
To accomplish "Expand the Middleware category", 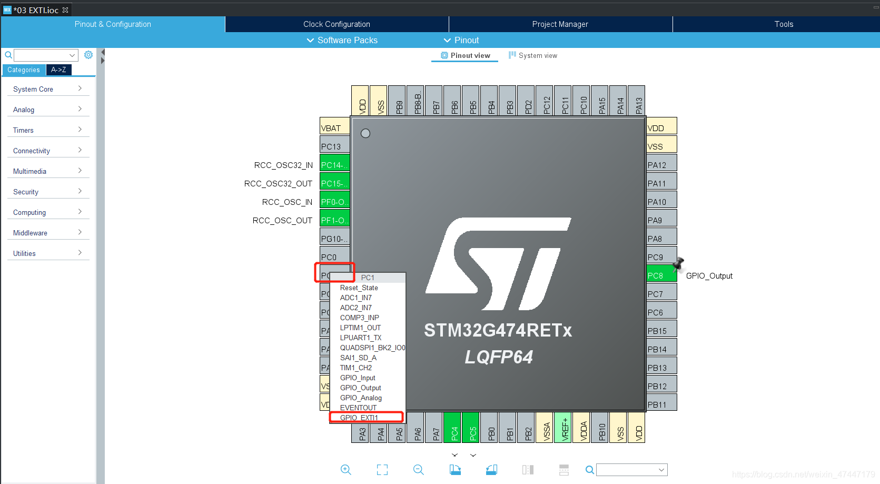I will click(x=48, y=233).
